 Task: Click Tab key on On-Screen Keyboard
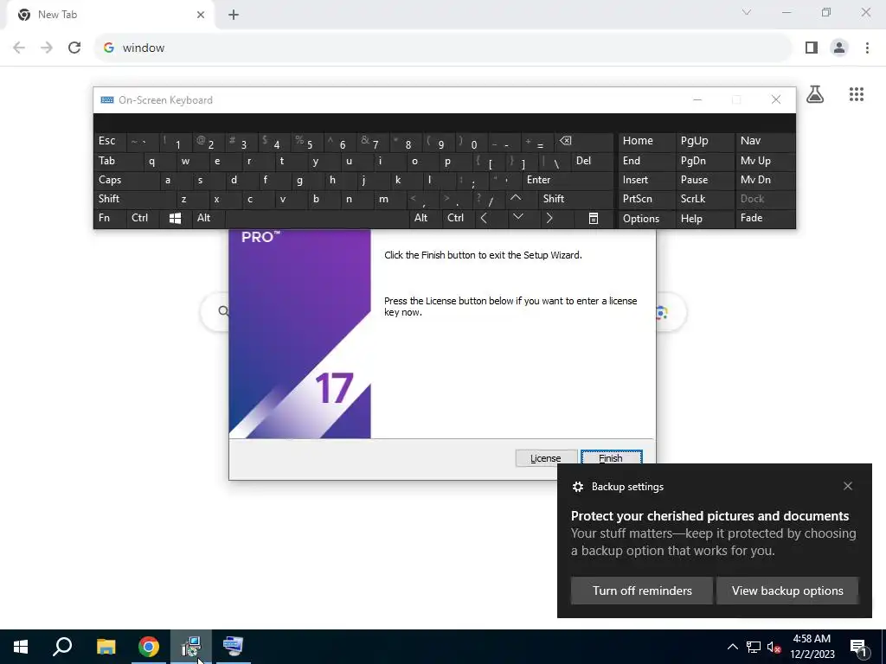tap(116, 161)
